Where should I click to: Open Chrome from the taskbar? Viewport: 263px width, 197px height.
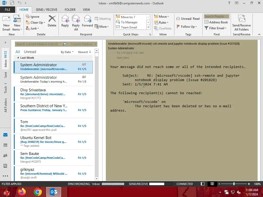click(37, 192)
